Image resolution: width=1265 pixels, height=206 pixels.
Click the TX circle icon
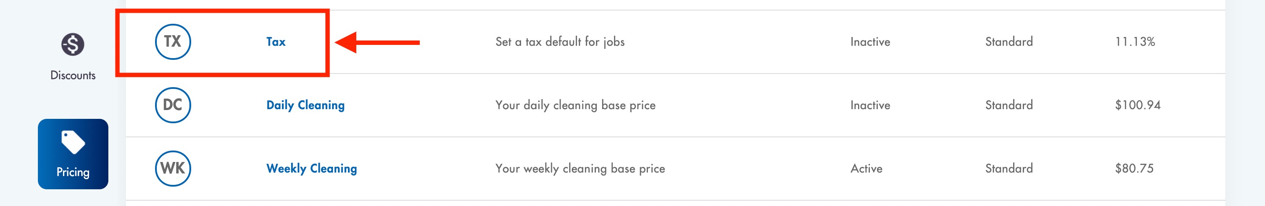pyautogui.click(x=173, y=42)
